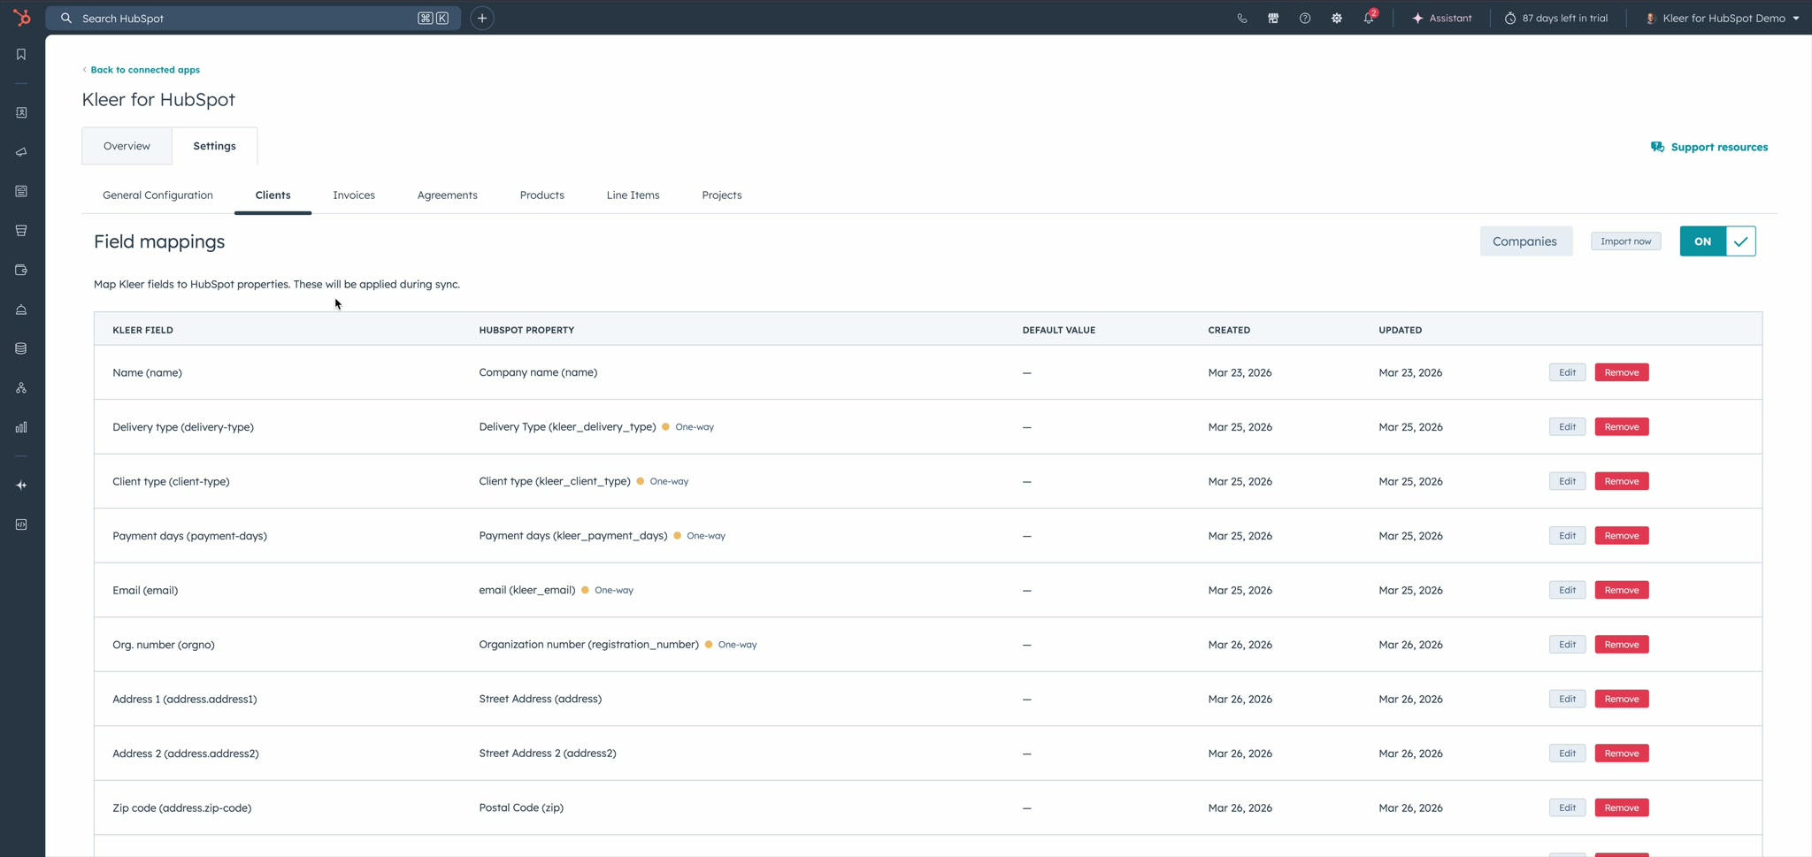Open the calling phone icon

(x=1242, y=18)
